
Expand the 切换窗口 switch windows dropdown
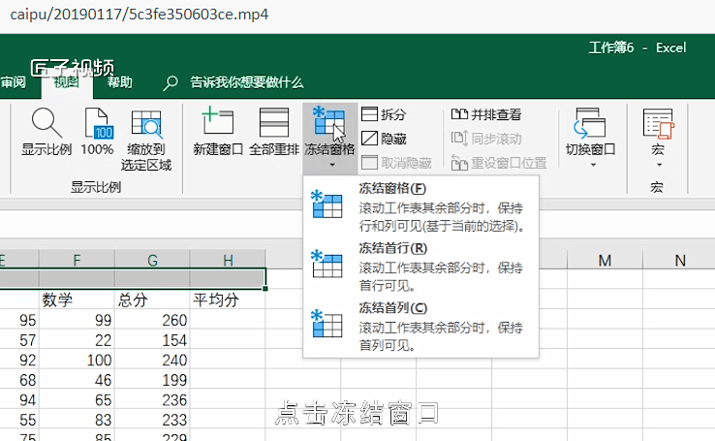[x=590, y=136]
